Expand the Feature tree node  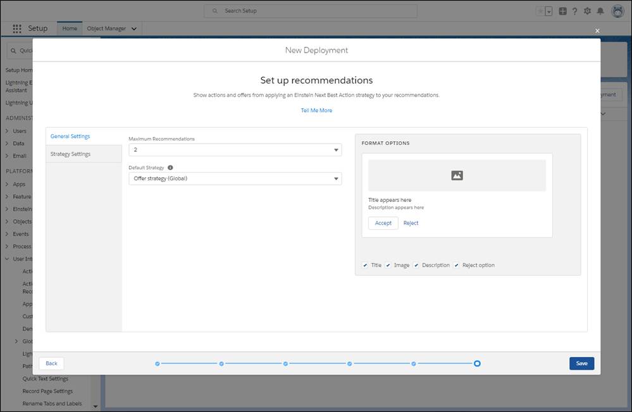click(x=7, y=197)
